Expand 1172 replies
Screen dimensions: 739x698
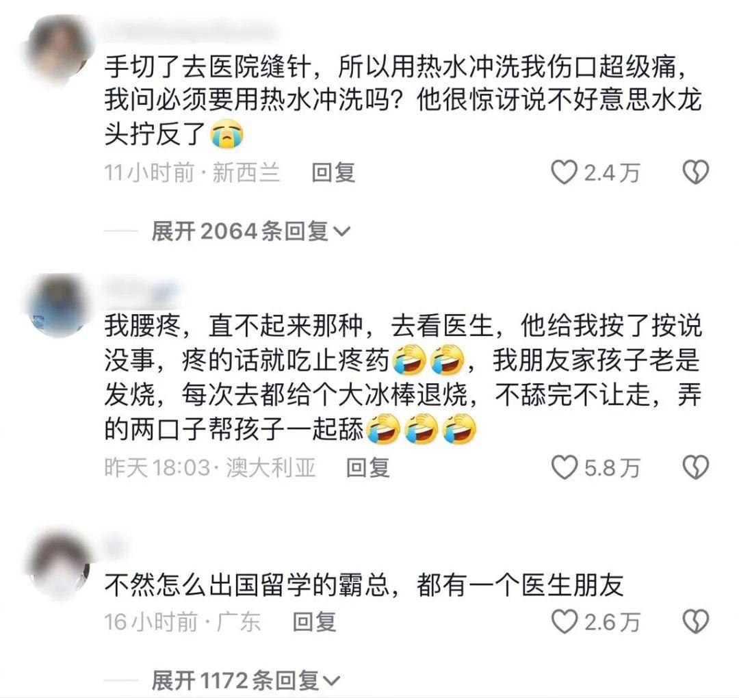pos(245,681)
